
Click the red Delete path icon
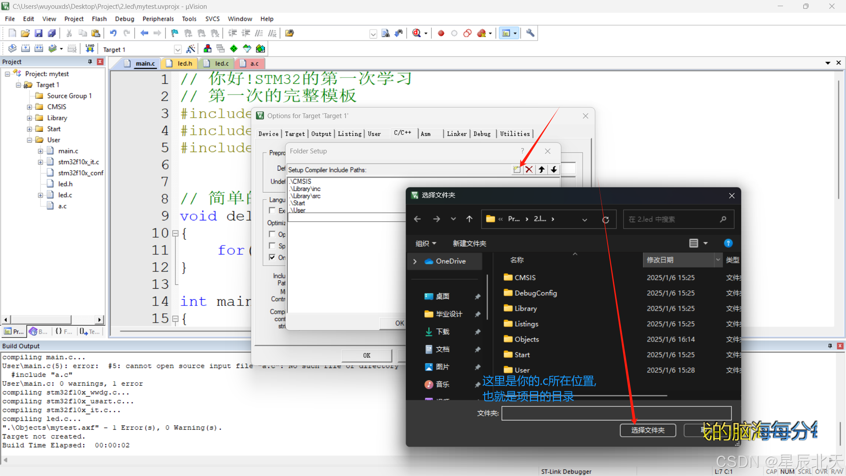(529, 170)
